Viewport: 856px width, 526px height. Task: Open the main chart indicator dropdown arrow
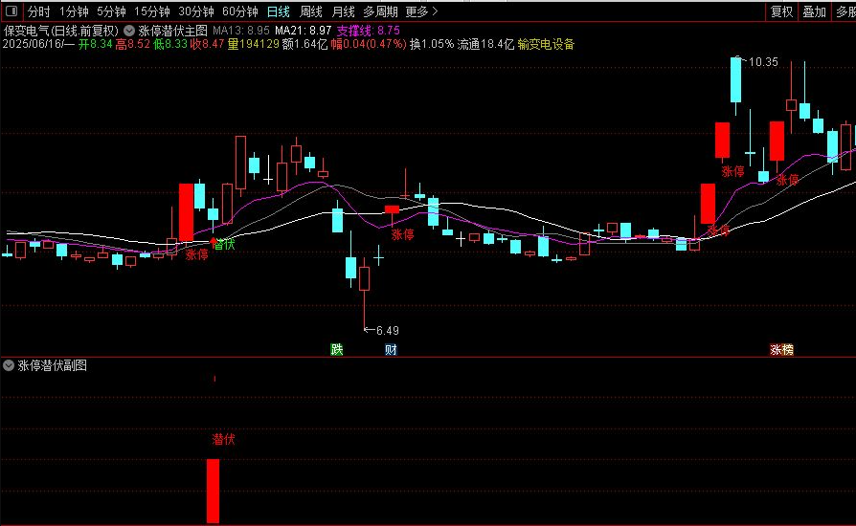point(129,31)
